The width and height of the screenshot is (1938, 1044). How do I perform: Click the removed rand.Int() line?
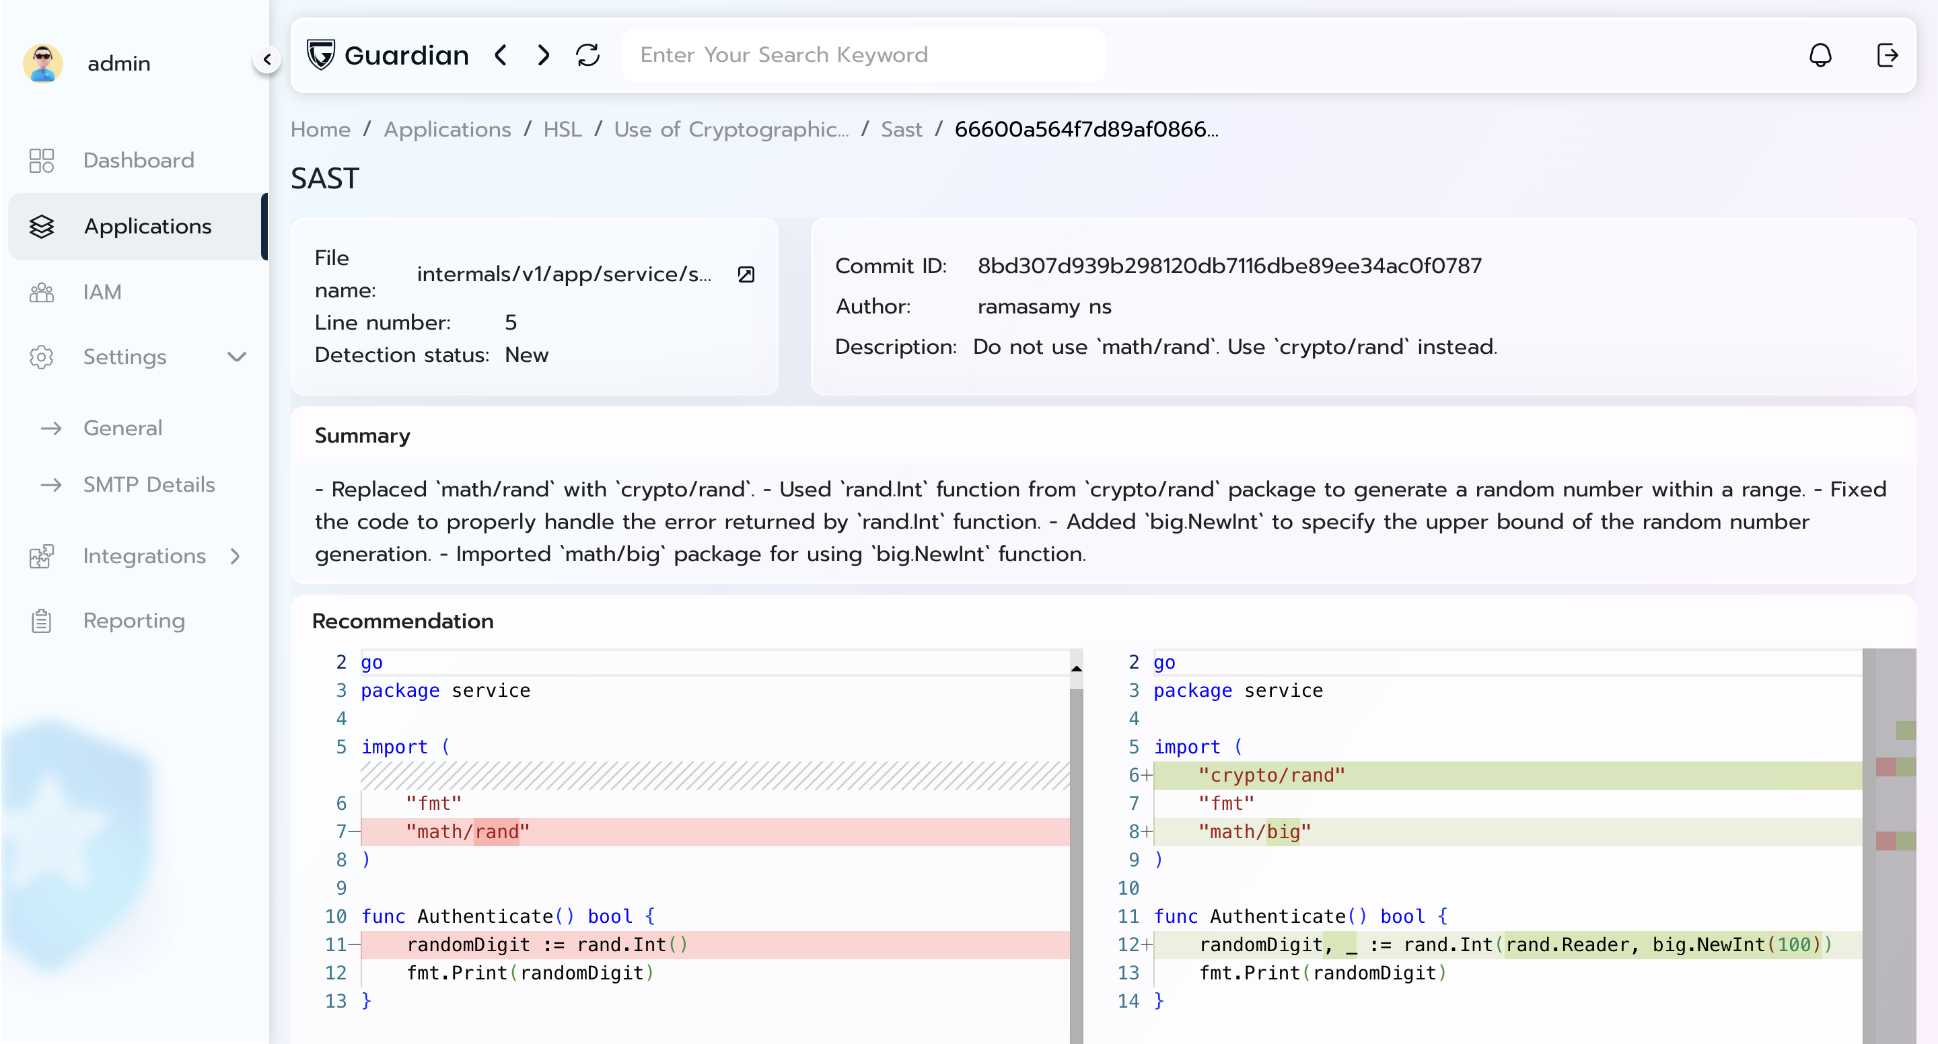pos(715,944)
